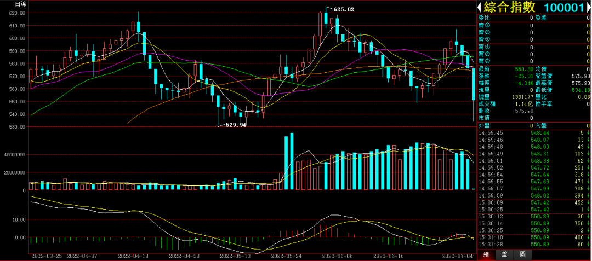Viewport: 592px width, 261px height.
Task: Select the 2022-05-24 date label
Action: [286, 256]
